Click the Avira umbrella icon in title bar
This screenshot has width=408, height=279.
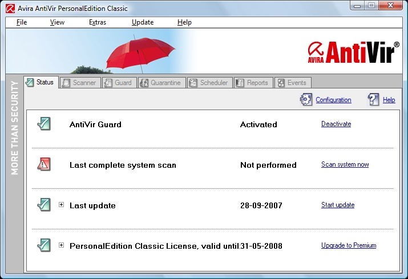pyautogui.click(x=9, y=9)
